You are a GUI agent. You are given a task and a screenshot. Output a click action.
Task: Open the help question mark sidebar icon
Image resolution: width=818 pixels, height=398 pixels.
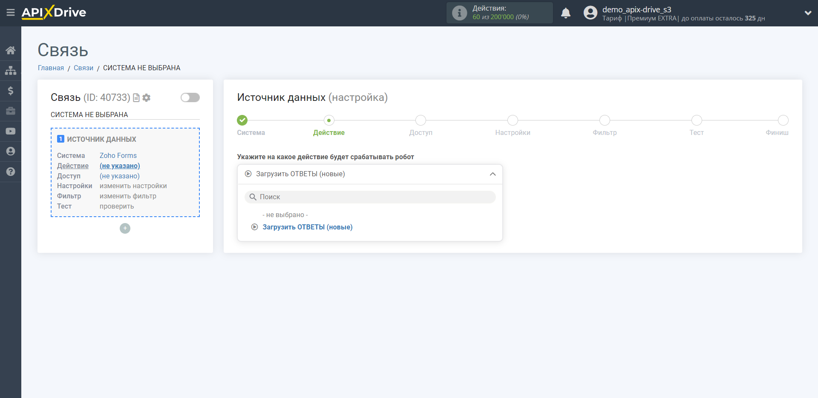pos(11,172)
